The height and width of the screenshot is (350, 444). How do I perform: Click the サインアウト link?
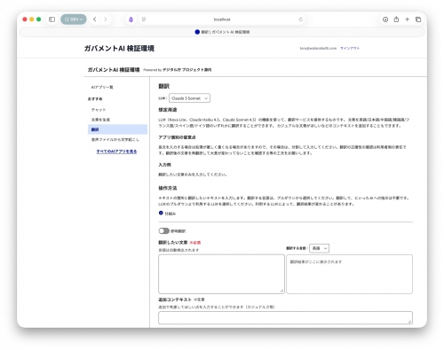(x=350, y=48)
